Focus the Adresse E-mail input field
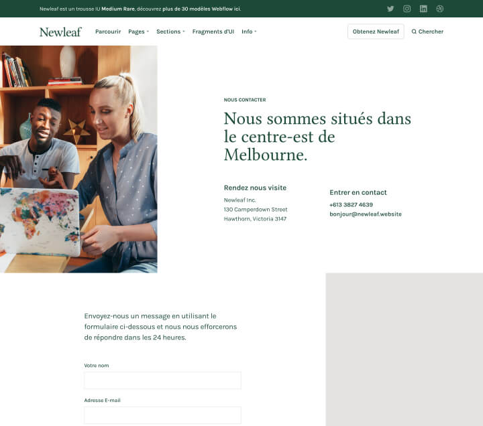The width and height of the screenshot is (483, 426). coord(162,415)
